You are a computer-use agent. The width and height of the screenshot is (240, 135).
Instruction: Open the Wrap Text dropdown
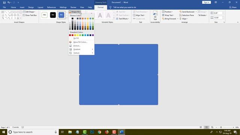[168, 15]
